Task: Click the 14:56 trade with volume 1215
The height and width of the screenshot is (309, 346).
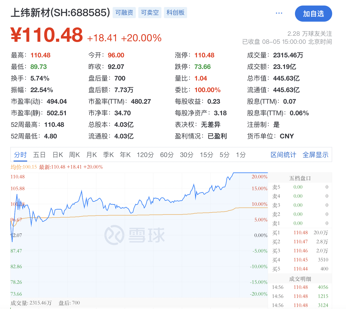Action: tap(300, 296)
